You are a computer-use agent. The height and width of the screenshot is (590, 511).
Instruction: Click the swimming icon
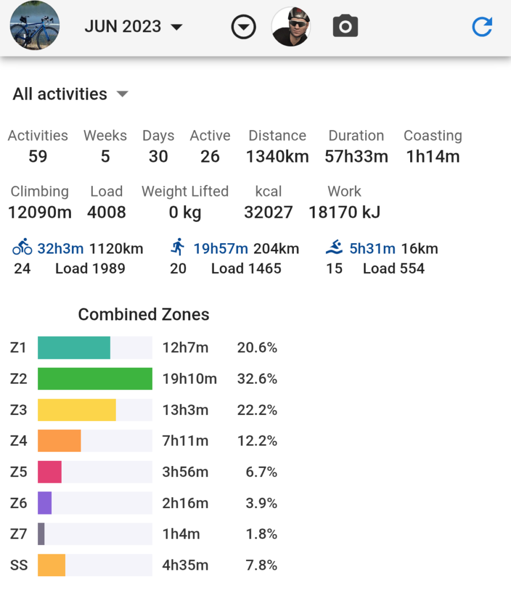[x=334, y=248]
